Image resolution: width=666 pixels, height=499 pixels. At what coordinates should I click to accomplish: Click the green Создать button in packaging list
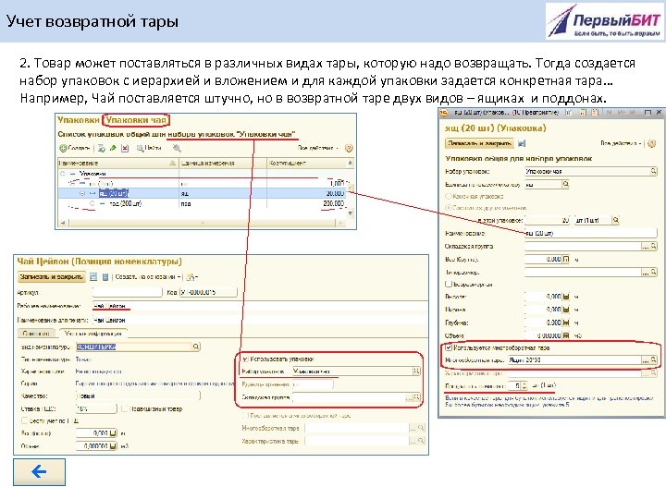click(74, 148)
